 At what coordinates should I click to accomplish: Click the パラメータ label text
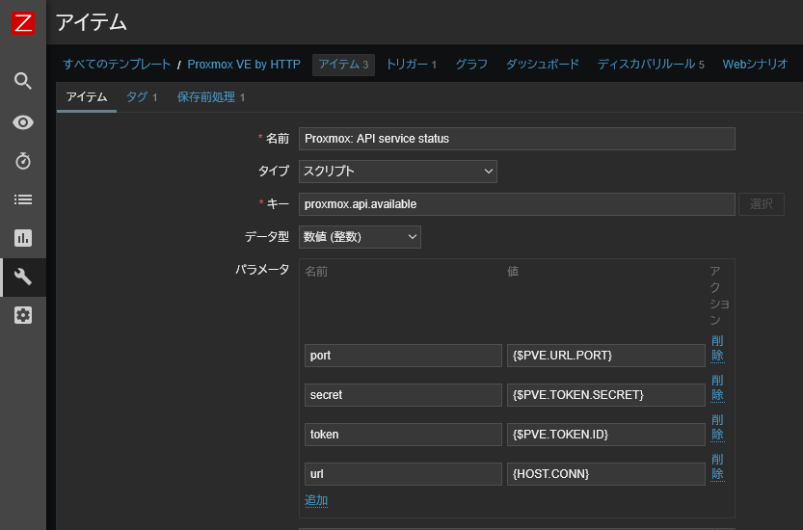tap(262, 270)
